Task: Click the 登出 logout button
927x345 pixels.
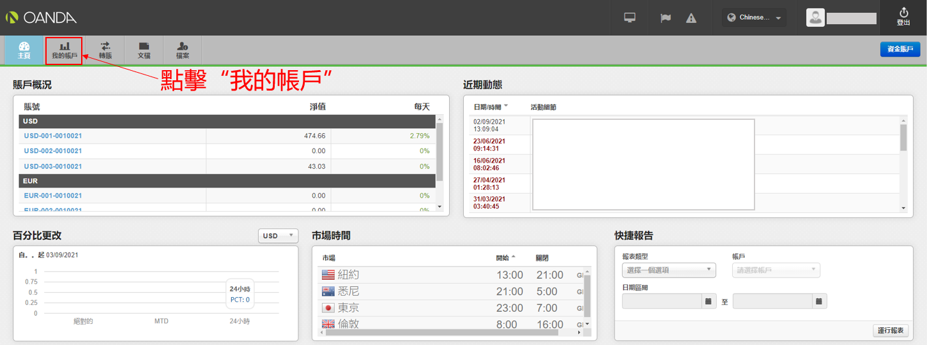Action: (903, 17)
